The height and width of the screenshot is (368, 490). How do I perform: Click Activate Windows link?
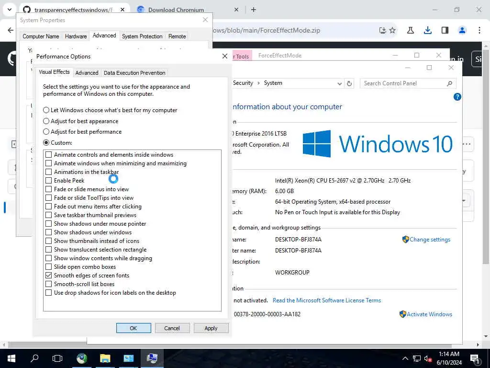[x=429, y=314]
